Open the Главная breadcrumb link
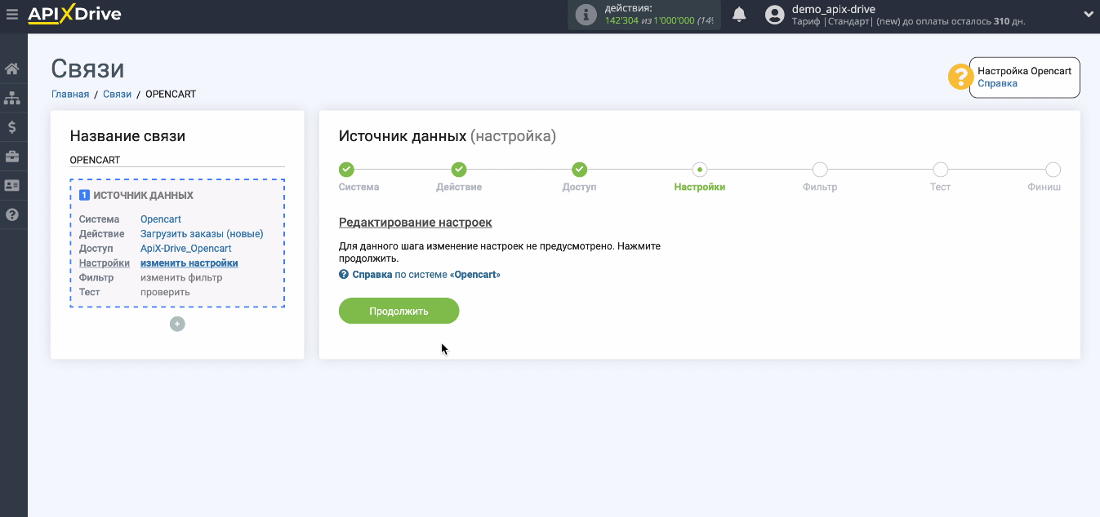Viewport: 1100px width, 517px height. (x=70, y=94)
